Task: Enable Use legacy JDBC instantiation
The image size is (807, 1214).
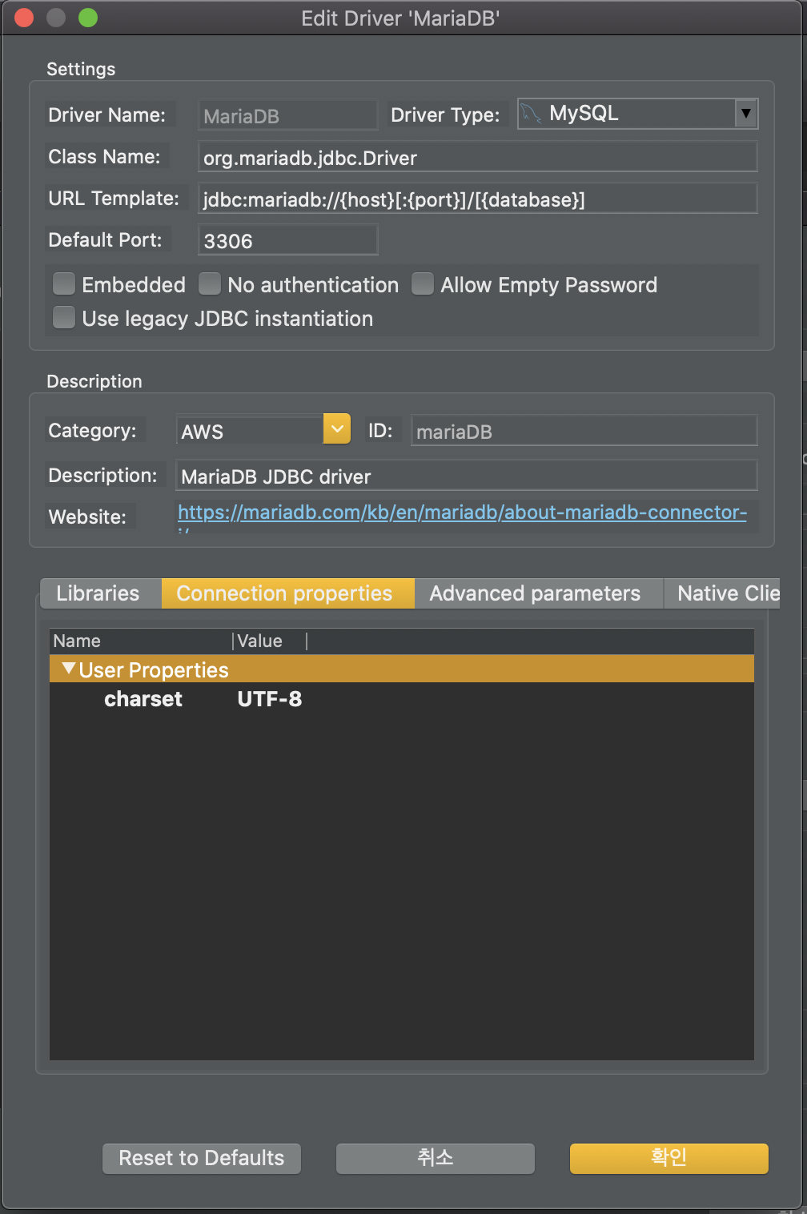Action: tap(64, 318)
